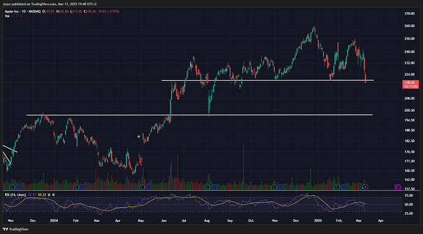
Task: Select the upper white horizontal line near 220
Action: click(x=268, y=80)
